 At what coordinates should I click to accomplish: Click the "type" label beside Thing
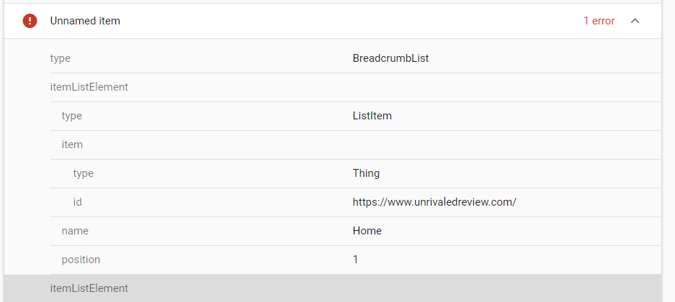click(x=83, y=173)
